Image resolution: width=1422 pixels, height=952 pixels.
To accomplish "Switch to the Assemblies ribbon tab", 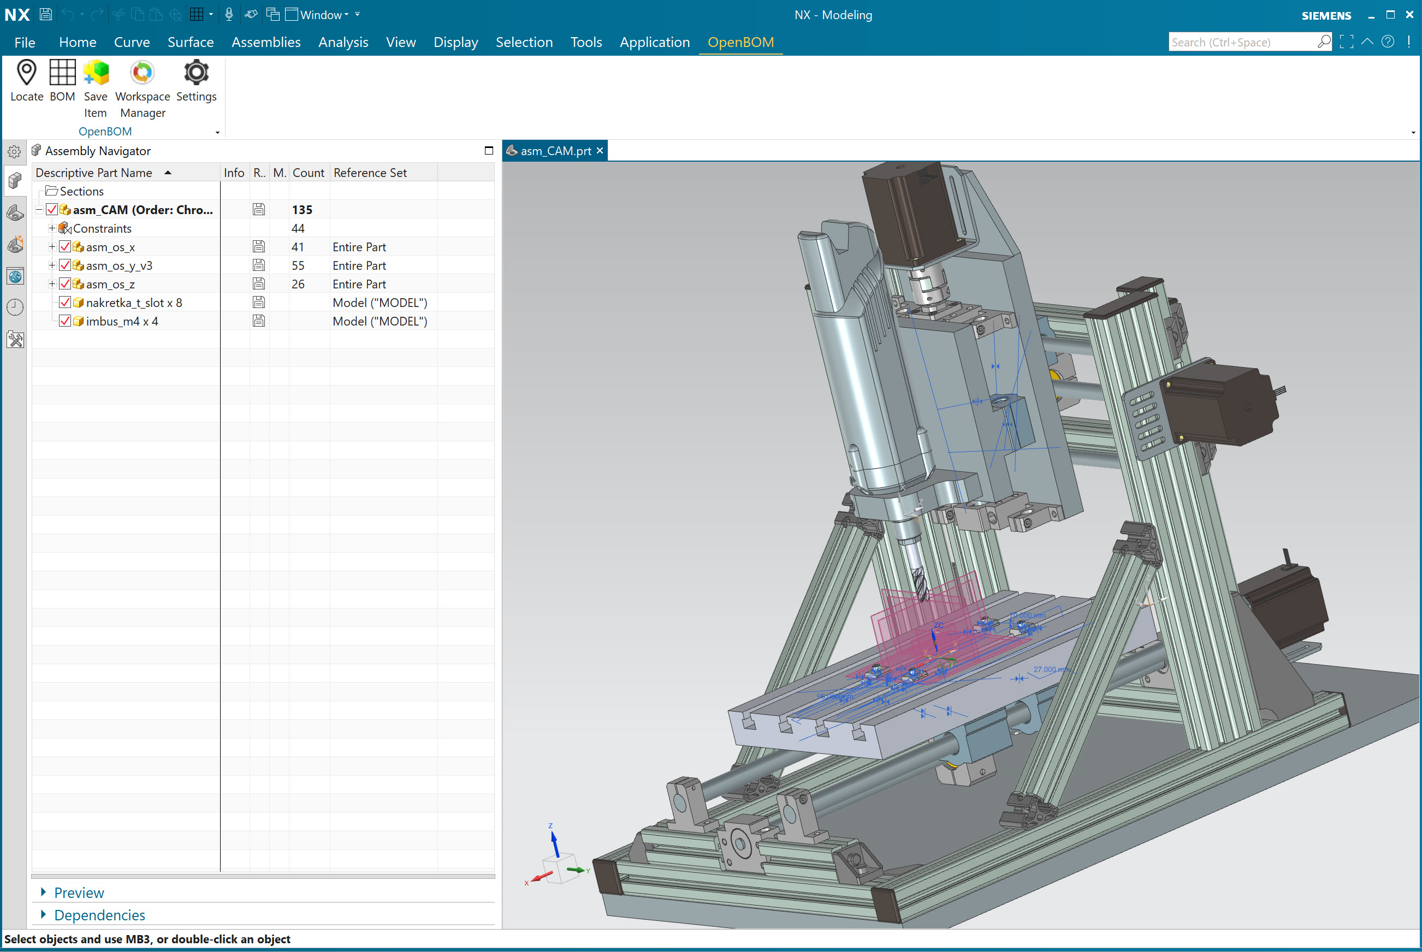I will 266,42.
